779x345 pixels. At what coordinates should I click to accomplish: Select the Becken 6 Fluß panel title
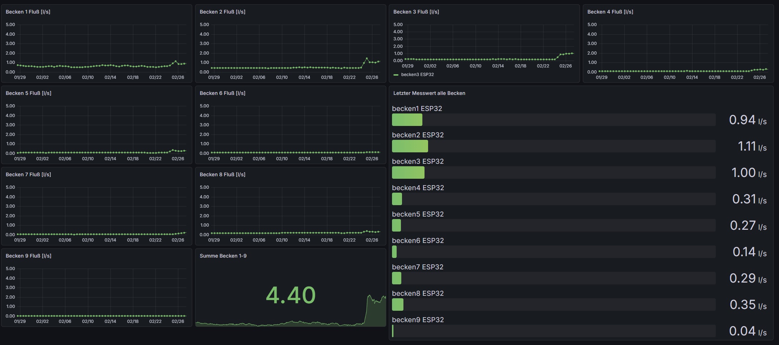click(x=222, y=93)
